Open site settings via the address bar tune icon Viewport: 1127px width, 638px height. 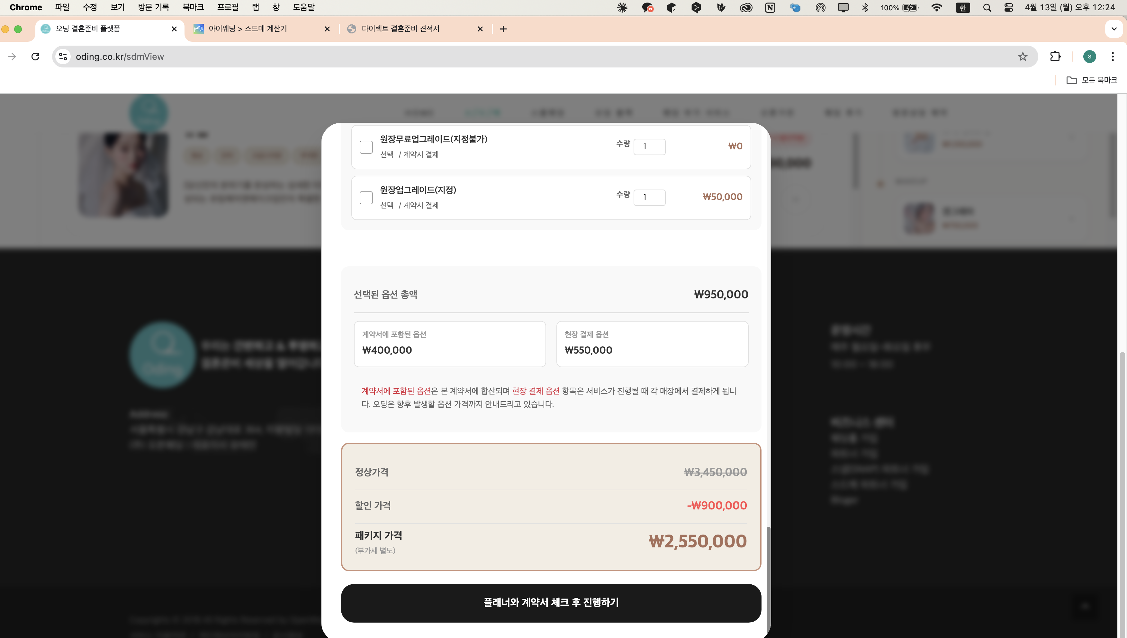[x=62, y=56]
